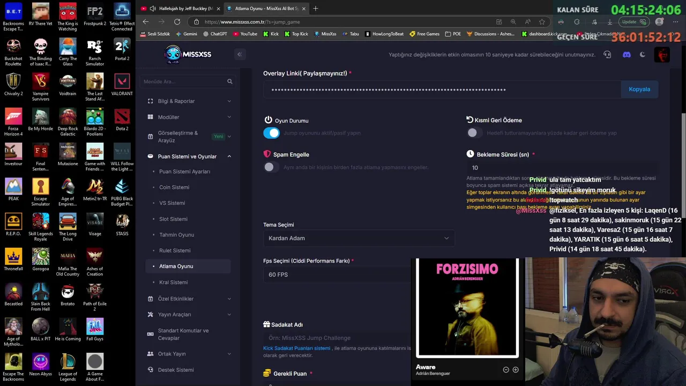
Task: Click the browser Update button
Action: 634,22
